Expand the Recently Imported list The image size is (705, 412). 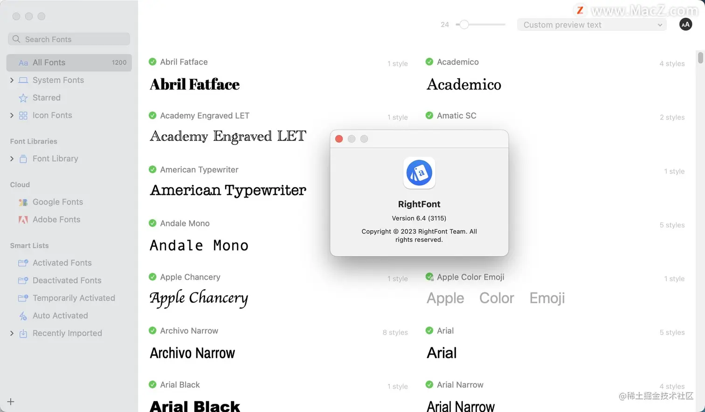pos(12,333)
